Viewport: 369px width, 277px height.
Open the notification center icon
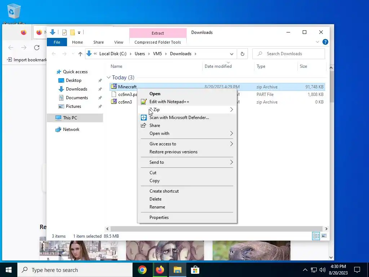click(357, 270)
